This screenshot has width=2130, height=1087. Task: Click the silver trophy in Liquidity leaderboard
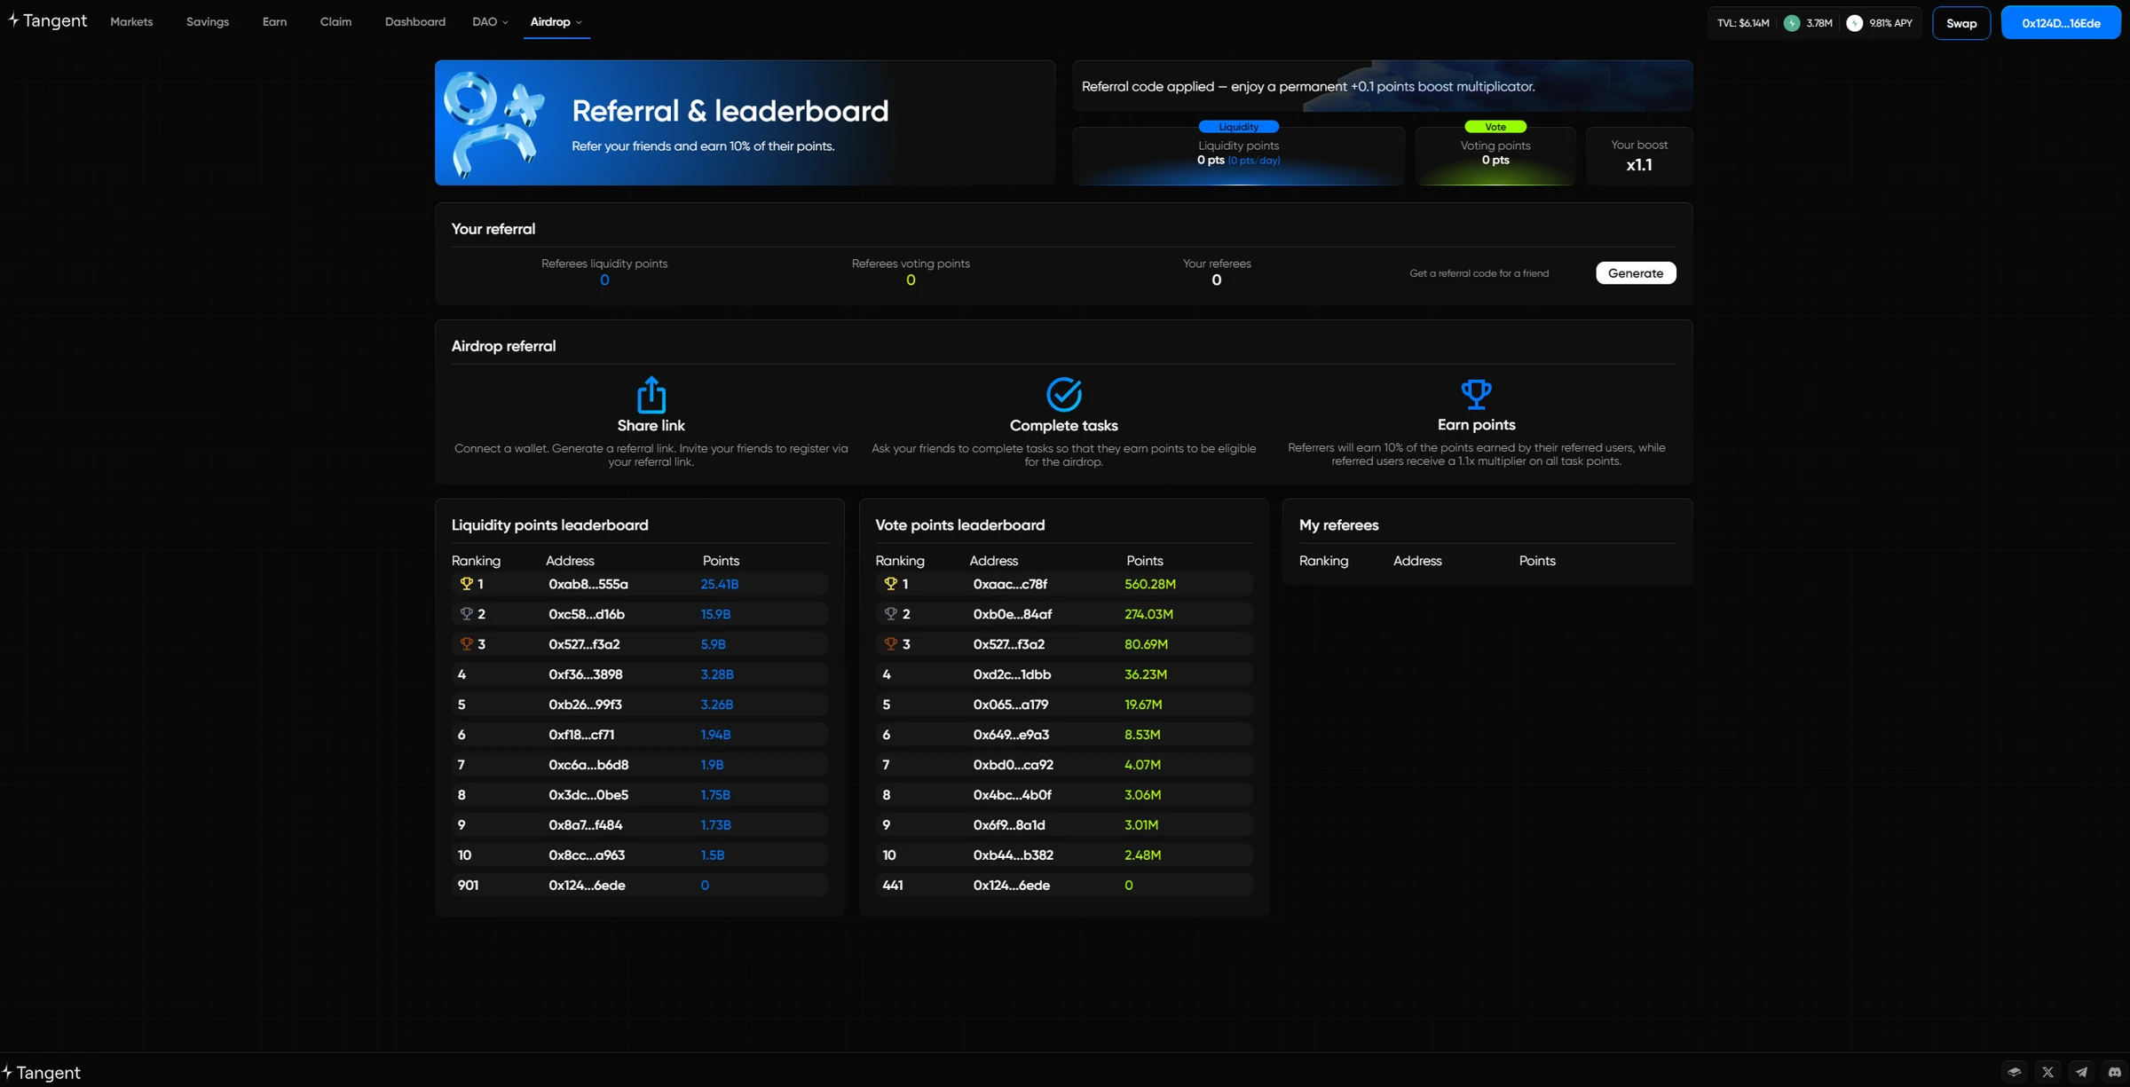466,614
